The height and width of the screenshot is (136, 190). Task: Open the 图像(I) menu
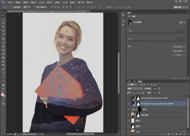click(26, 2)
